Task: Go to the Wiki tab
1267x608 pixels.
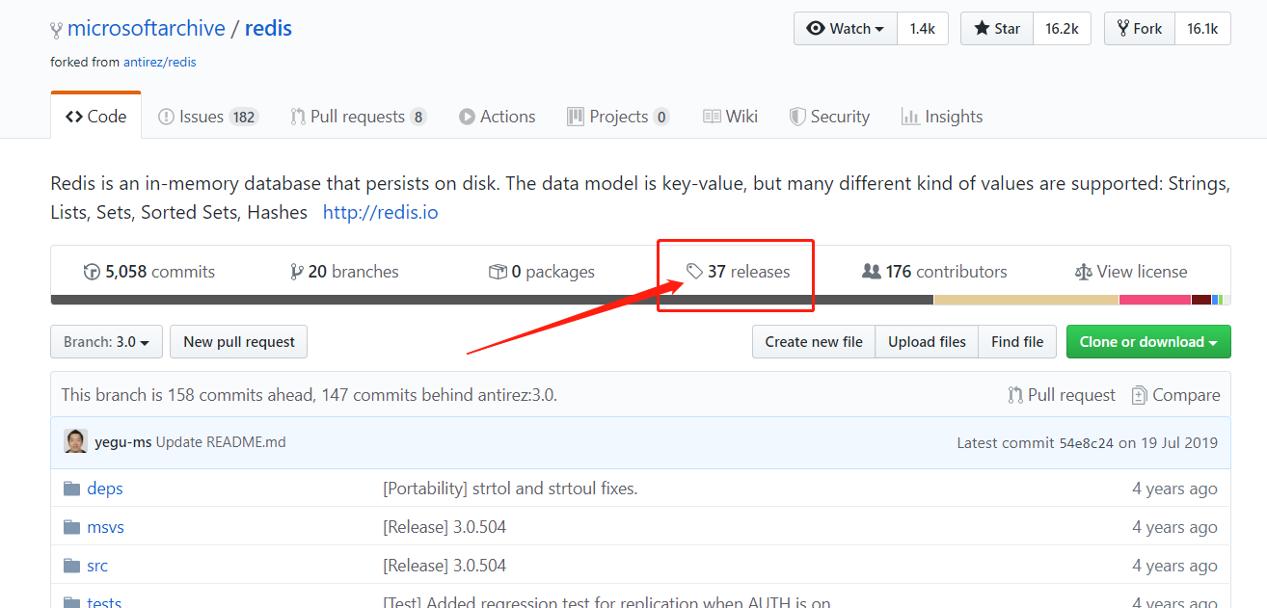Action: coord(730,117)
